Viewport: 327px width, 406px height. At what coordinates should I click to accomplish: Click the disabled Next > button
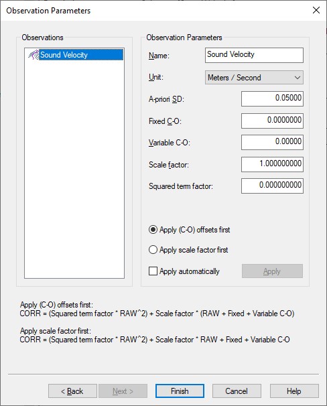point(123,391)
